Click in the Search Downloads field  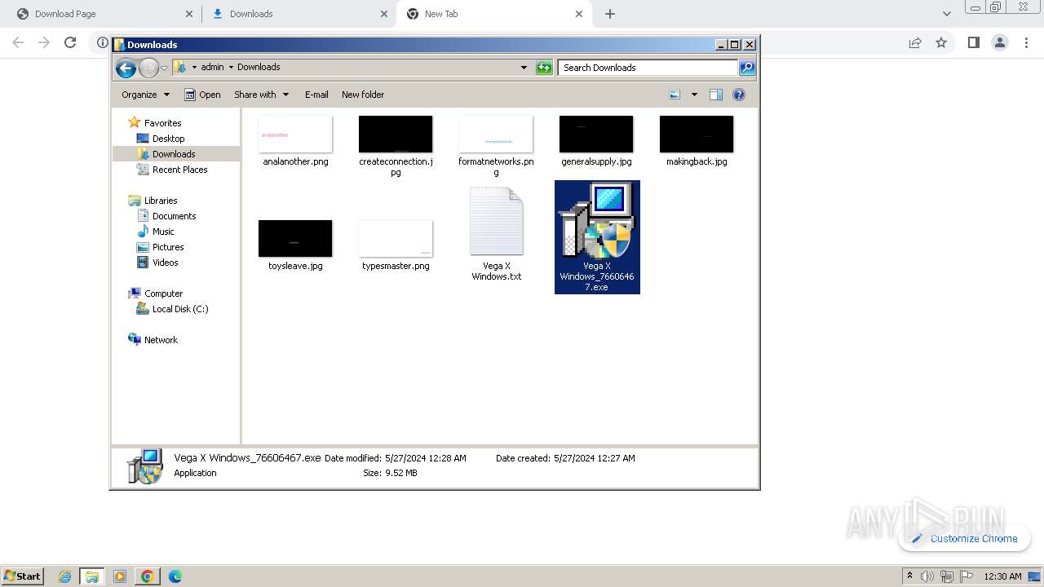(x=648, y=68)
